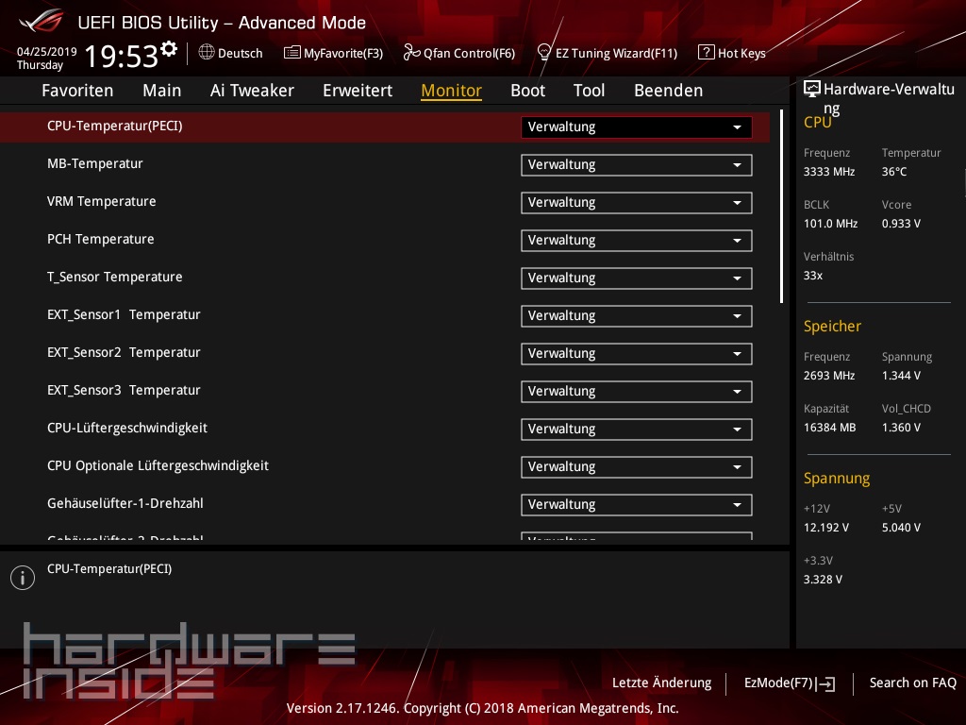Viewport: 966px width, 725px height.
Task: Open Qfan Control(F6)
Action: pos(459,53)
